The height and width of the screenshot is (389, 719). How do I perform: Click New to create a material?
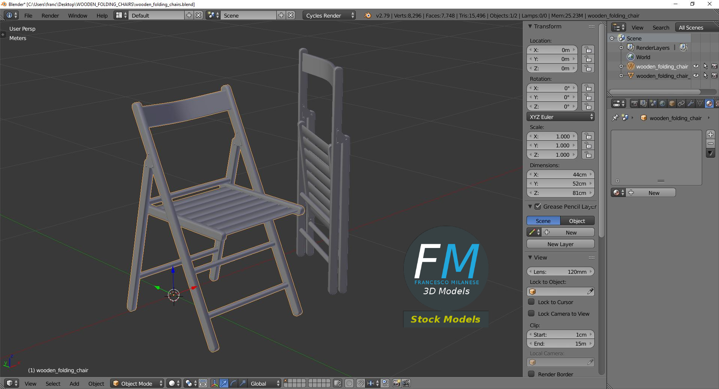[653, 193]
